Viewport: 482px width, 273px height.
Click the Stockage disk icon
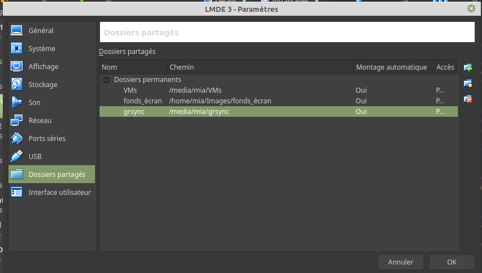(x=17, y=85)
